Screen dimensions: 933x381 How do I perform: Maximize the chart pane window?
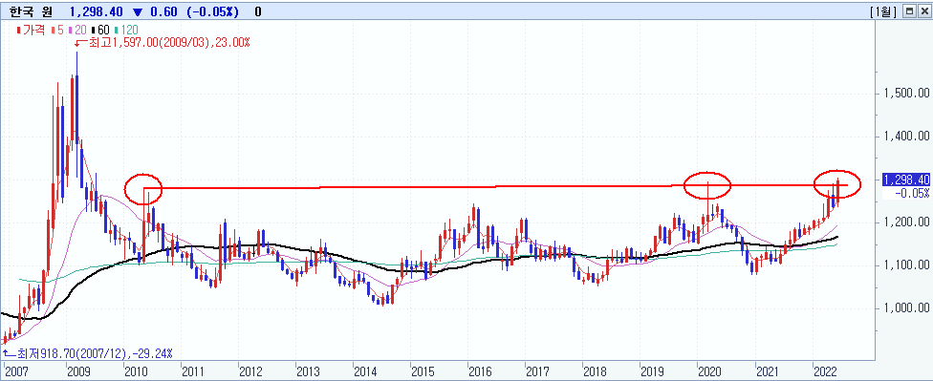[908, 11]
